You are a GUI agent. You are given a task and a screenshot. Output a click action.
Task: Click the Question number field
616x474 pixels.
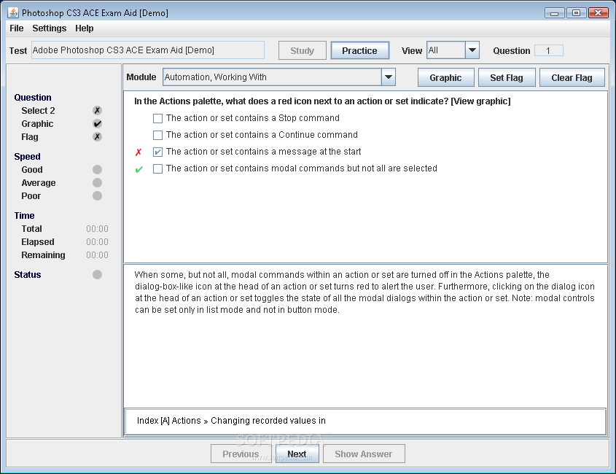click(548, 51)
